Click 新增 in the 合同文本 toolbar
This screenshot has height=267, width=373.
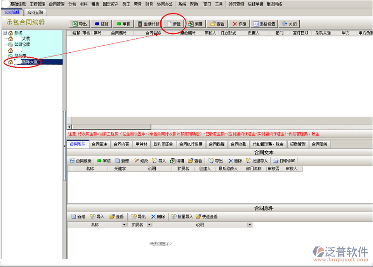pyautogui.click(x=122, y=161)
